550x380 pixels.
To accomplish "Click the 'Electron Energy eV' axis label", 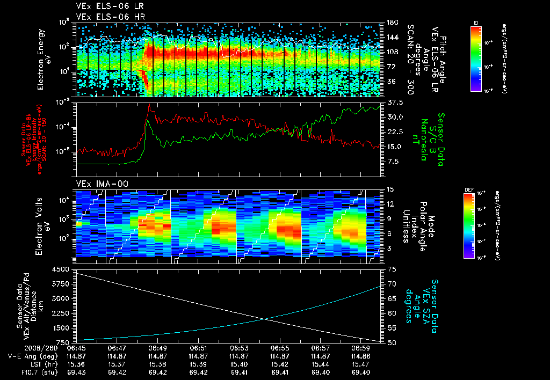I will (44, 59).
